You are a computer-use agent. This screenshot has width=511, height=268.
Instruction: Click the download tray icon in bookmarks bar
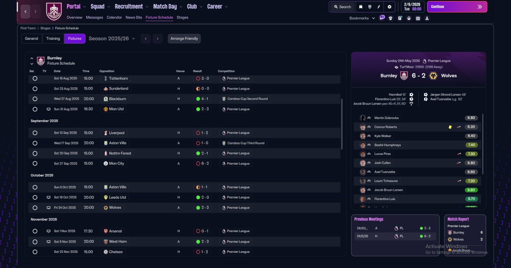427,18
